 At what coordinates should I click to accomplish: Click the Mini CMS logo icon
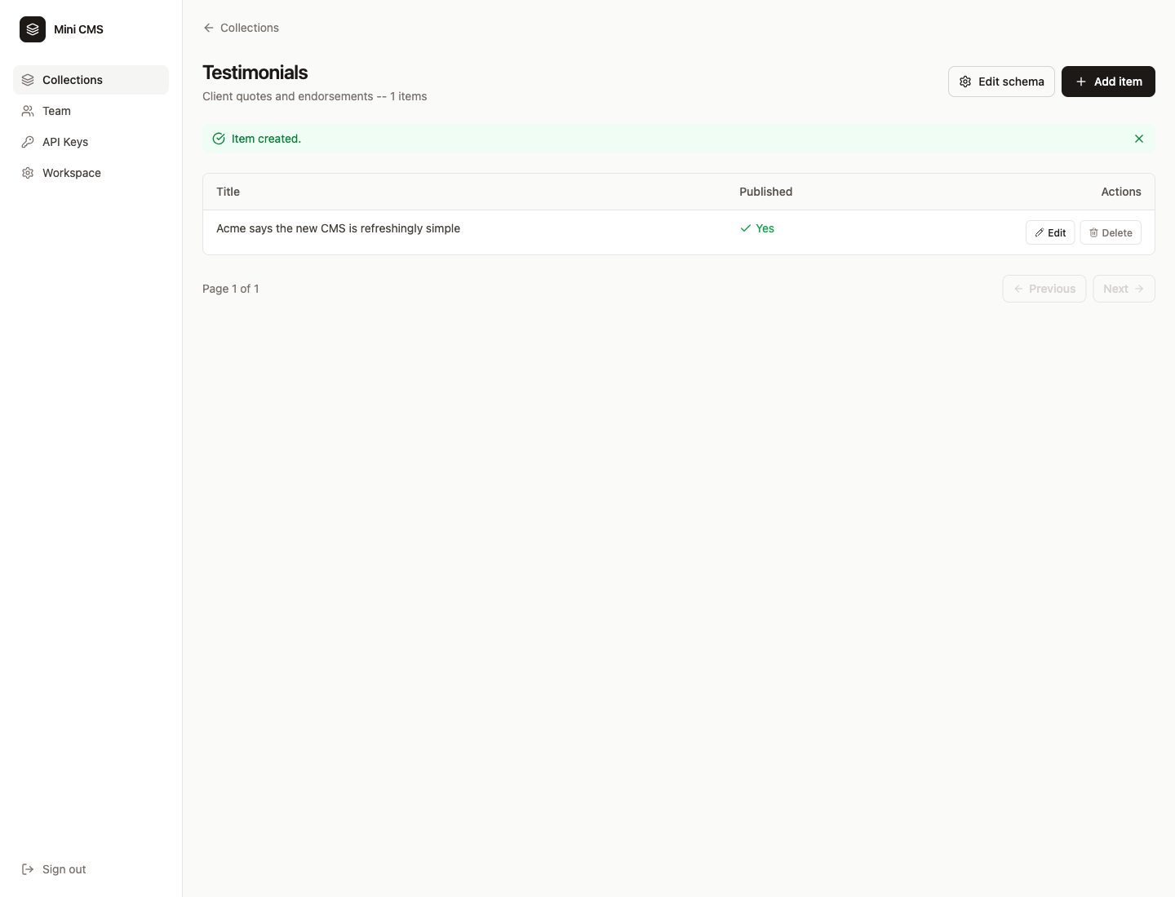33,29
